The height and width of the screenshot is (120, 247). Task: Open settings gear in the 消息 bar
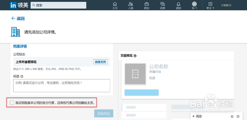click(x=238, y=116)
